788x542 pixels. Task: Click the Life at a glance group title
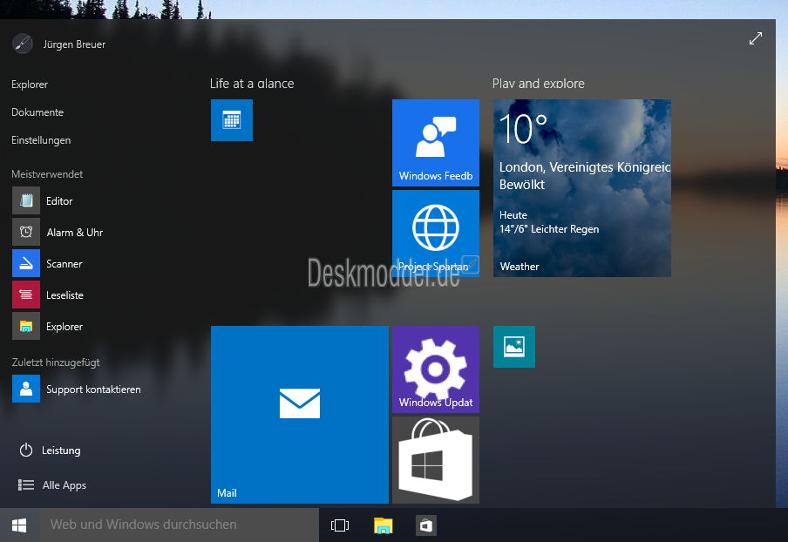click(x=252, y=84)
